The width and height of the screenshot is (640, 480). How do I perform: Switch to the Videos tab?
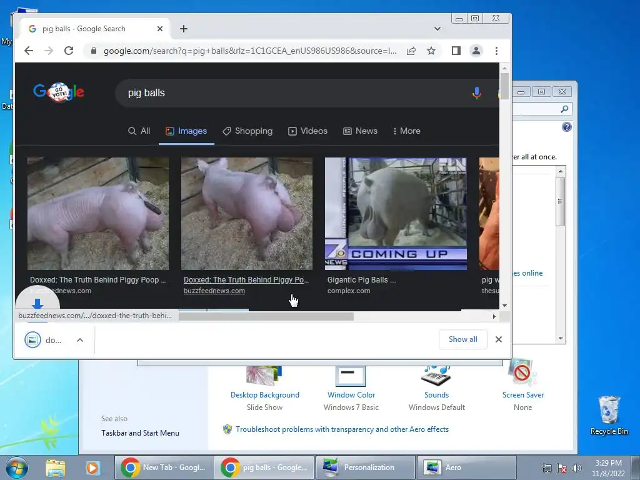[307, 131]
